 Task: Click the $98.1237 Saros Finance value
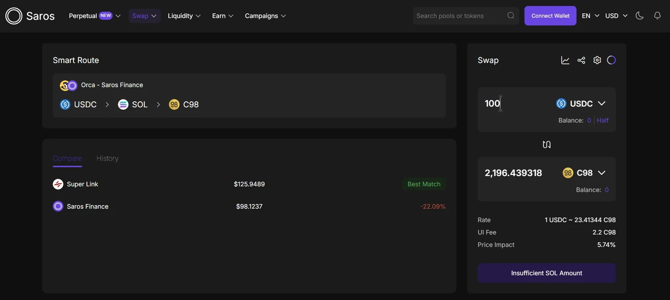pos(249,206)
